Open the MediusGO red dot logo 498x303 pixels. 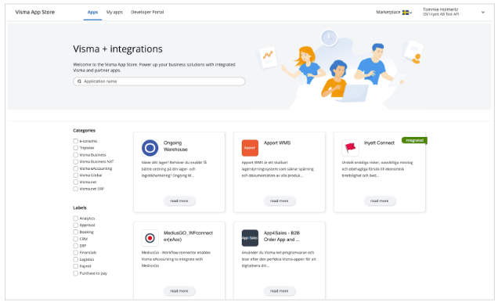click(x=150, y=238)
